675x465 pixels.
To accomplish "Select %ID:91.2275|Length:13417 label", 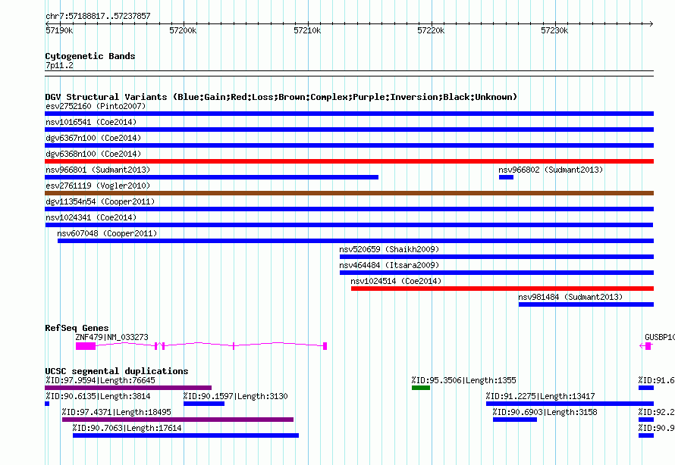I will pyautogui.click(x=540, y=396).
